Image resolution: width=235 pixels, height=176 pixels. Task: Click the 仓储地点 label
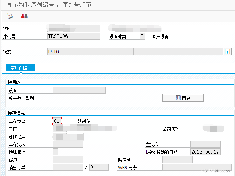click(x=17, y=137)
